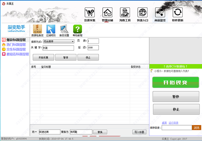202x141 pixels.
Task: Click the 小提示 hint text about 数据包
Action: click(172, 71)
